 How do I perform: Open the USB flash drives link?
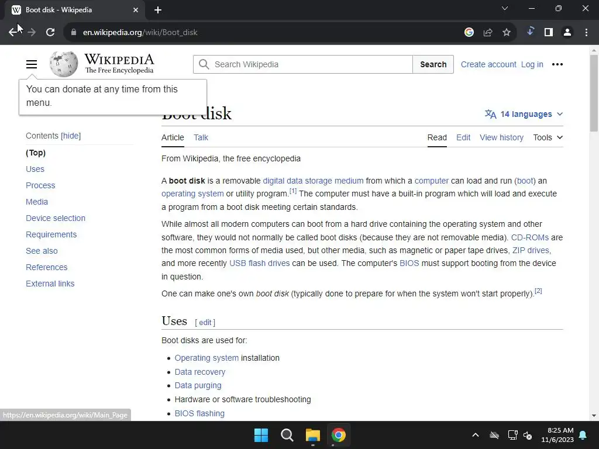coord(259,264)
